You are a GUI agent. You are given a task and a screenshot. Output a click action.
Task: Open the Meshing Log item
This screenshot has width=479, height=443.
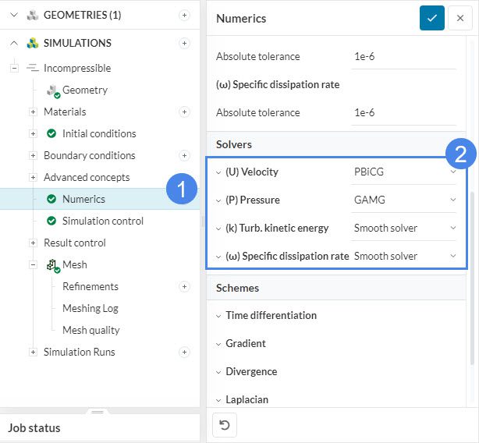pos(91,308)
